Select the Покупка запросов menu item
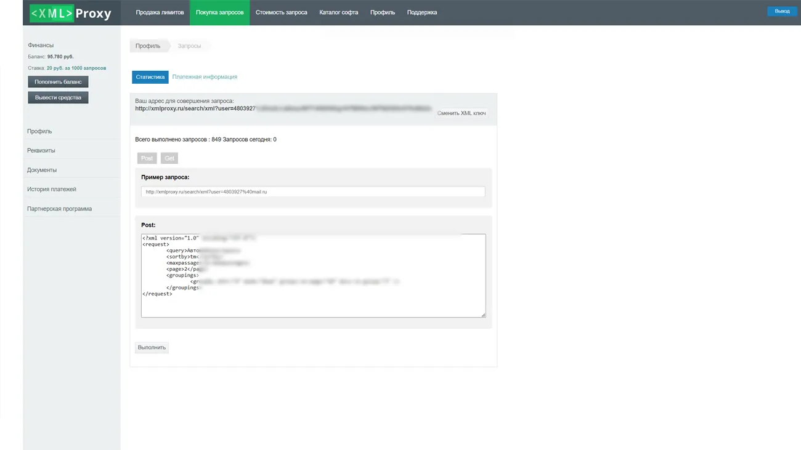801x450 pixels. pyautogui.click(x=219, y=12)
